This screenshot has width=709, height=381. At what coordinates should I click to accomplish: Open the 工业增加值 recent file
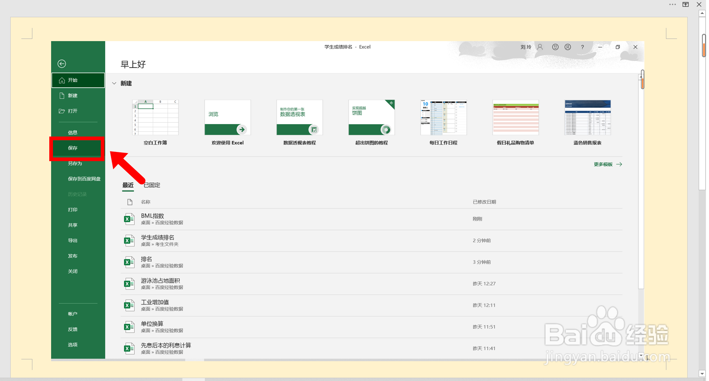(371, 305)
